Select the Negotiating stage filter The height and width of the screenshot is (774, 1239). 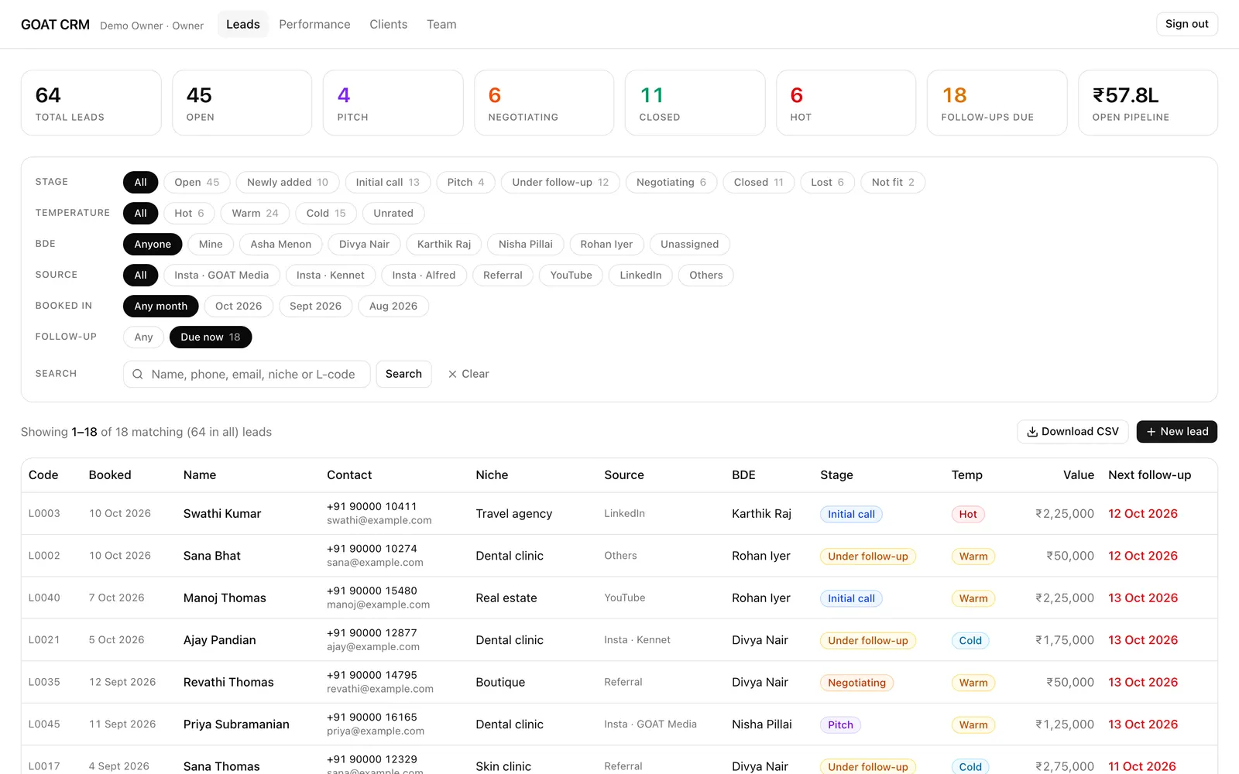(671, 182)
